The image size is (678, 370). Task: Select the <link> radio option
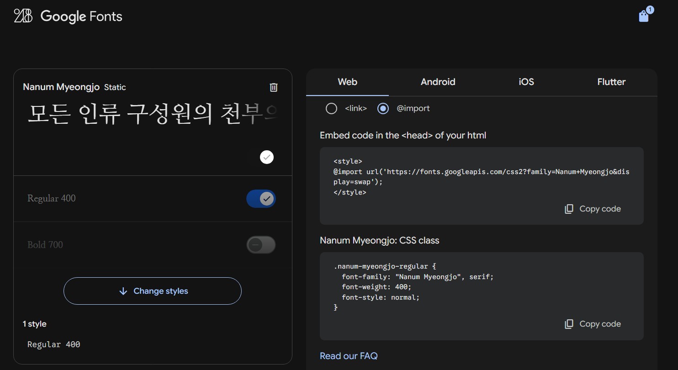[x=331, y=108]
